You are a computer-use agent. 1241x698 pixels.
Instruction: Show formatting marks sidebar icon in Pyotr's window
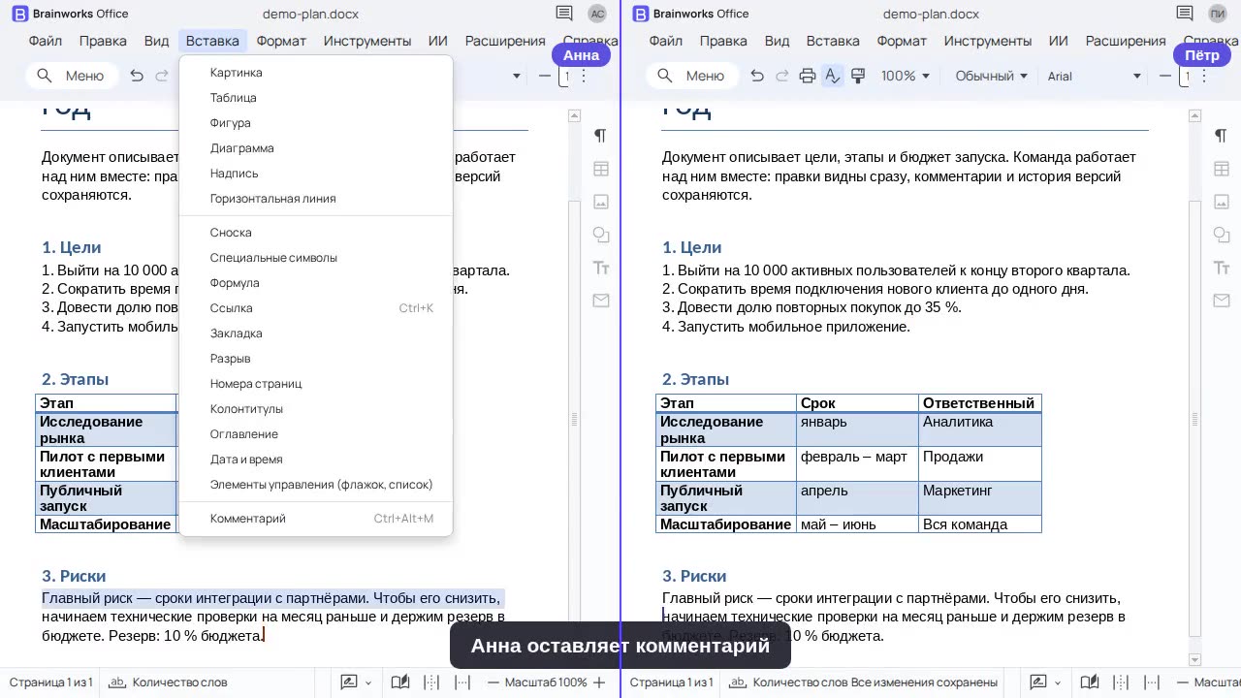tap(1221, 136)
